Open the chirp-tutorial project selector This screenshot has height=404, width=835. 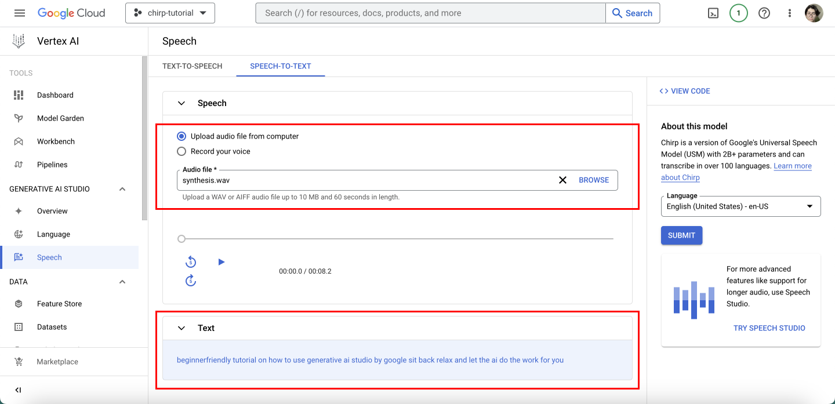pyautogui.click(x=170, y=13)
